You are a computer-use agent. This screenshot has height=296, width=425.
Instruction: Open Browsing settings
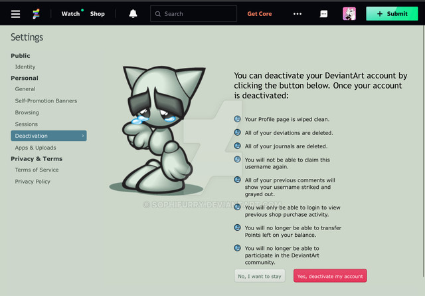pyautogui.click(x=27, y=112)
